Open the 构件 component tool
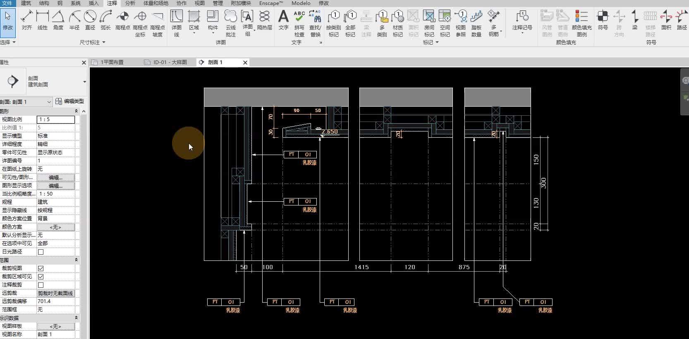 pos(213,22)
